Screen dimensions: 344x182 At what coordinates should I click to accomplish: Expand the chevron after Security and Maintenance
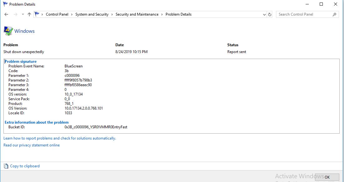coord(162,14)
